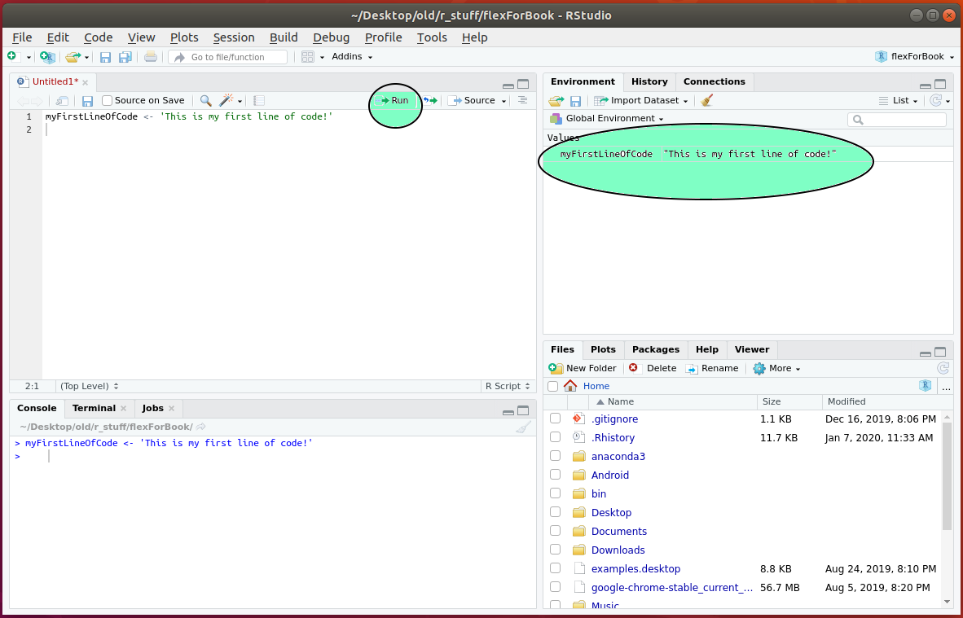Click the find/replace magnifier icon

205,100
